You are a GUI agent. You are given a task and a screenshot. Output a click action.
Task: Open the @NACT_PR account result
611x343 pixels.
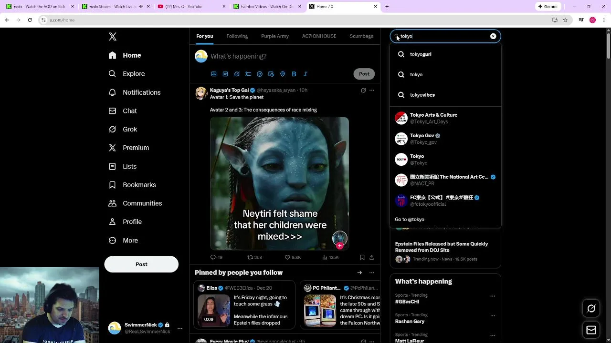tap(445, 180)
